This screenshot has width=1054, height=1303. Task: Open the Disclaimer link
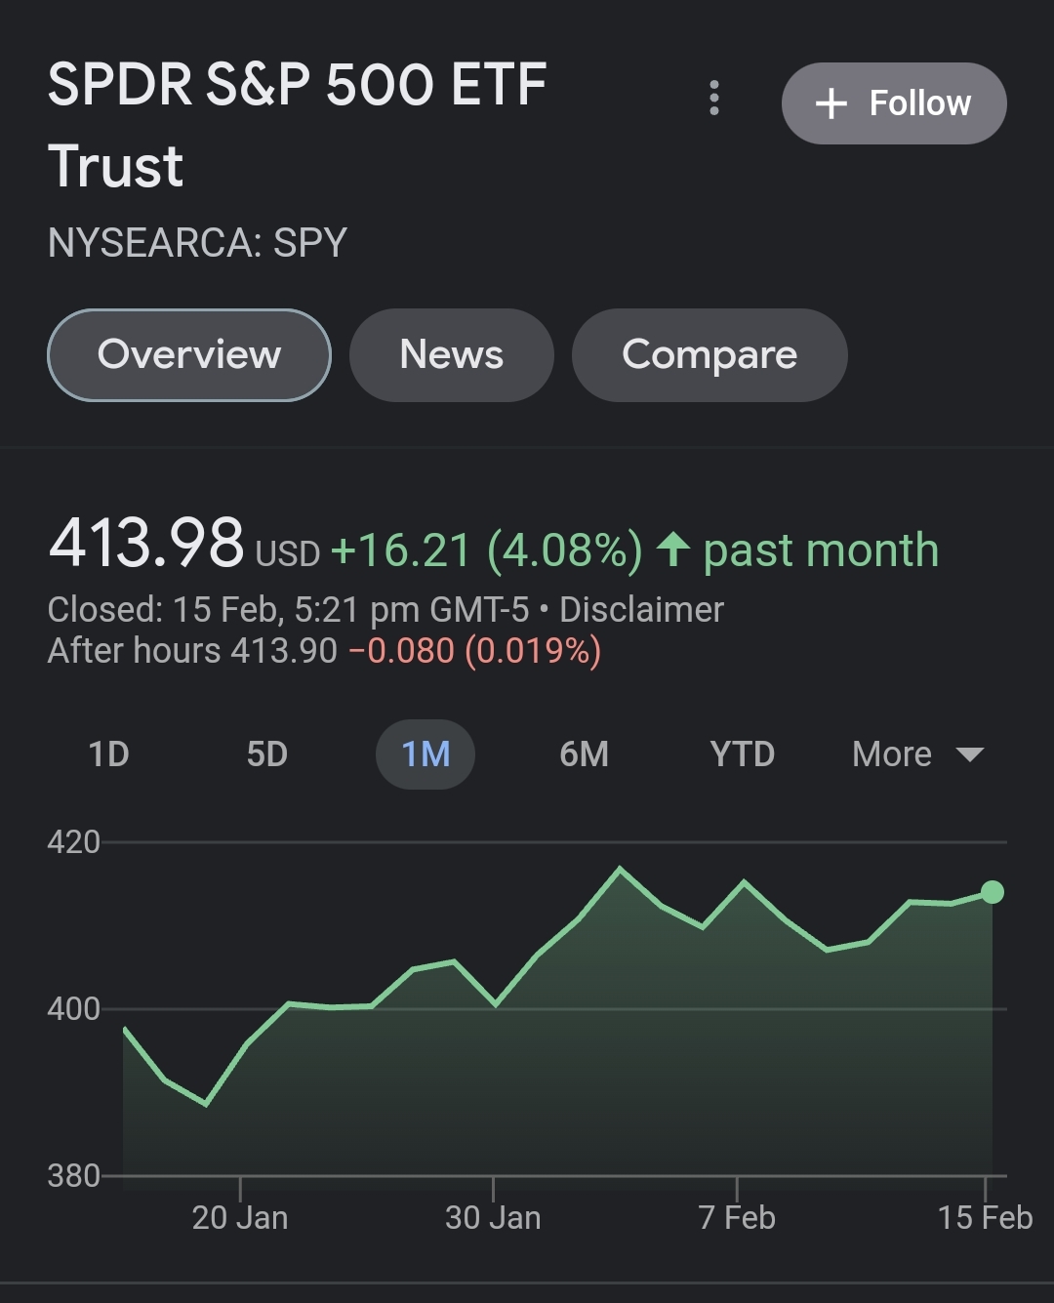tap(641, 610)
